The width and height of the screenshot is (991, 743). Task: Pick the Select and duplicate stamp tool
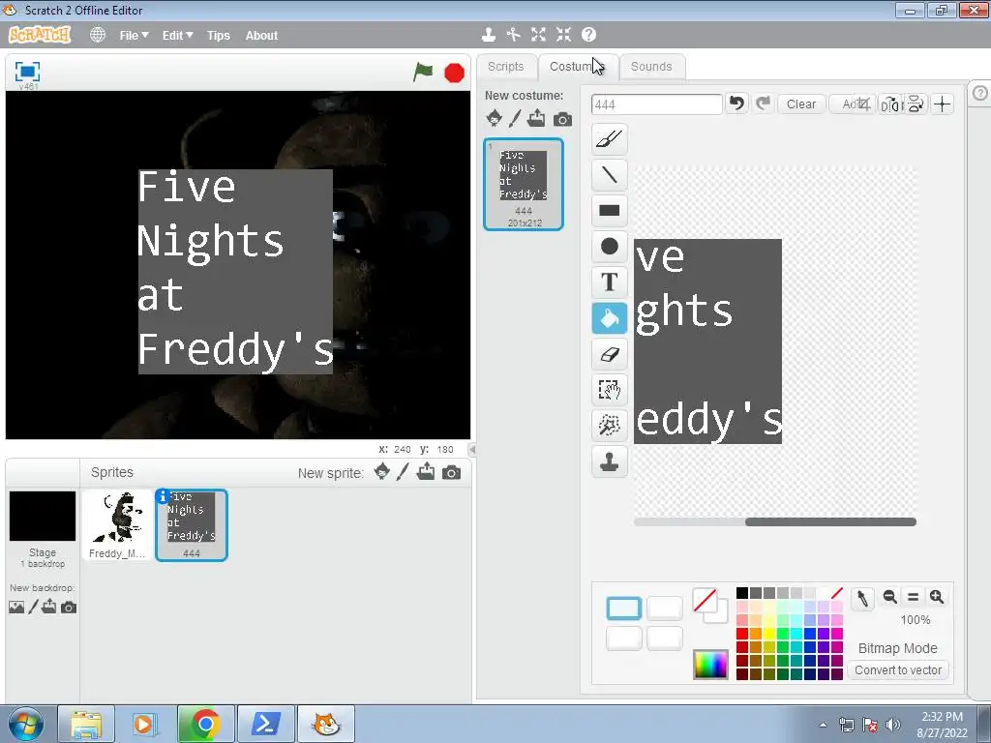(610, 461)
